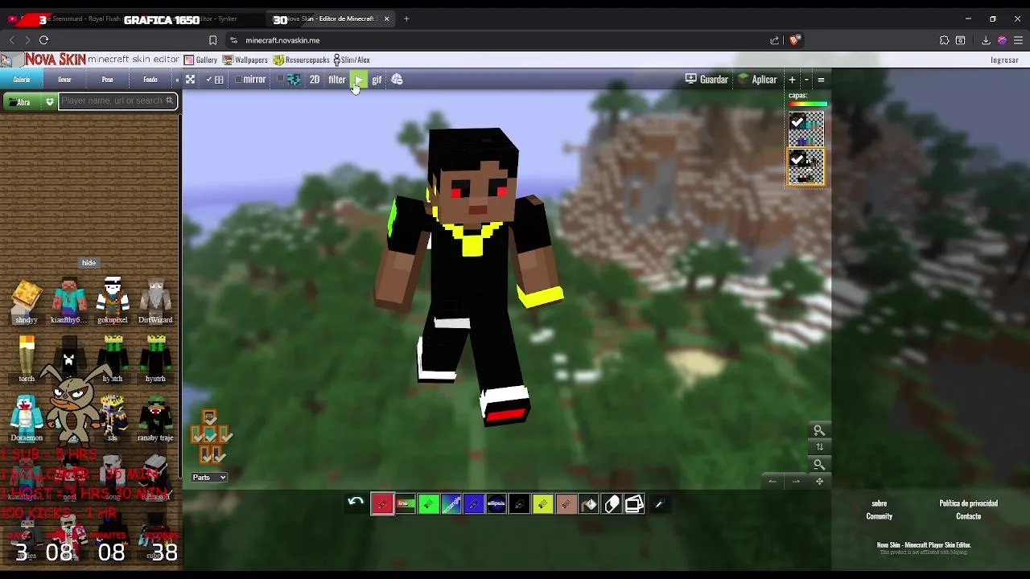Click the flip vertical arrows icon
This screenshot has width=1030, height=579.
[x=819, y=447]
